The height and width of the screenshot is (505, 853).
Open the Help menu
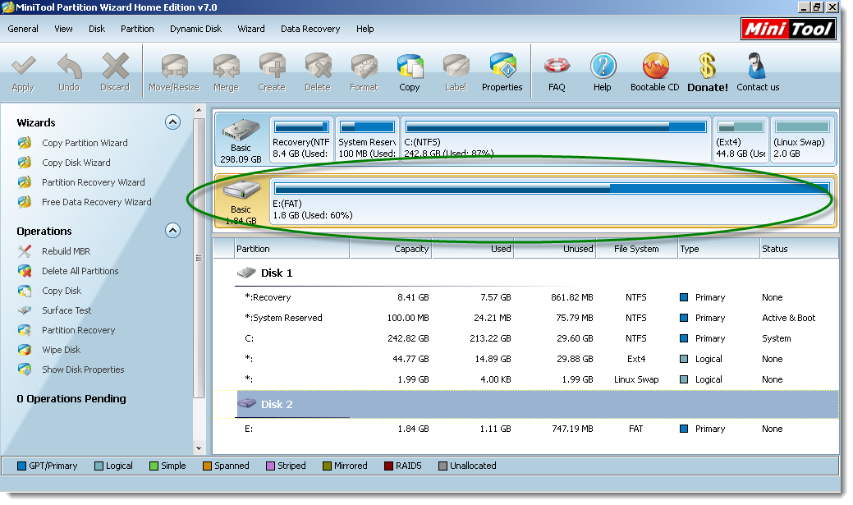pyautogui.click(x=365, y=29)
